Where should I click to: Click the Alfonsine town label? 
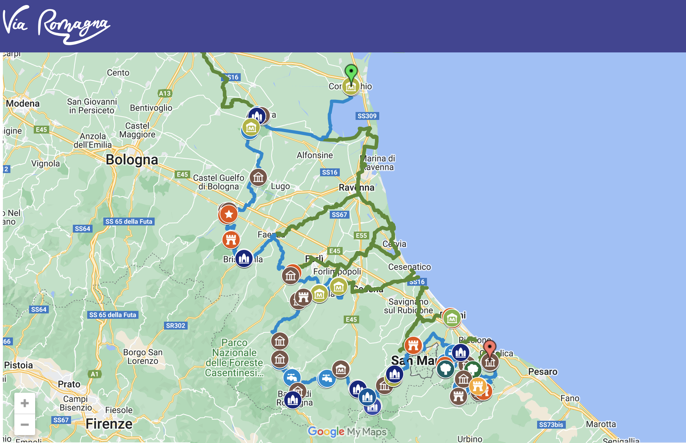click(x=315, y=155)
